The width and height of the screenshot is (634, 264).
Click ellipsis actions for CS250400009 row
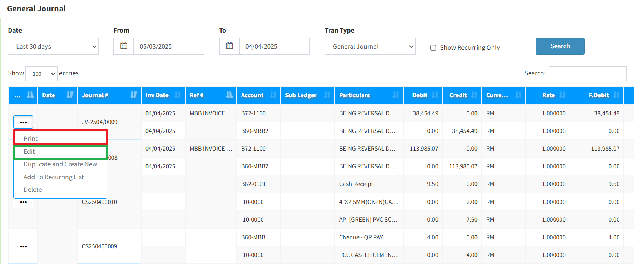coord(24,246)
